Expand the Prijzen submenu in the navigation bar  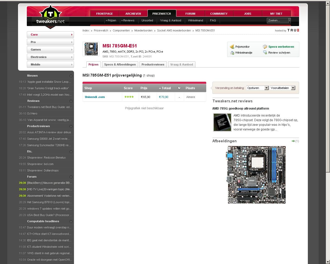click(x=111, y=20)
